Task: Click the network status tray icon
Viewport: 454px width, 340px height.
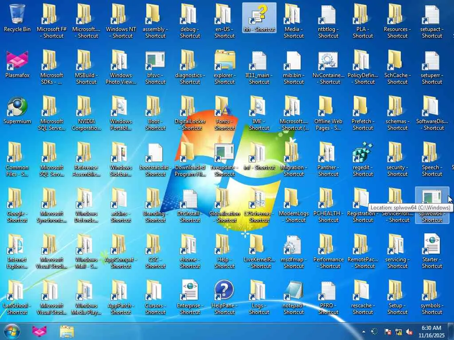Action: tap(399, 332)
